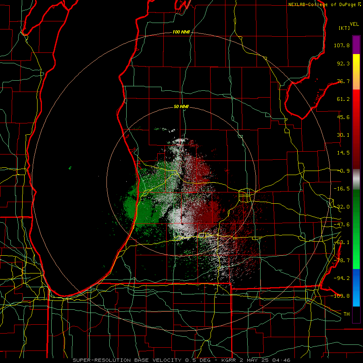
Task: Click the 76.7 legend value
Action: (343, 81)
